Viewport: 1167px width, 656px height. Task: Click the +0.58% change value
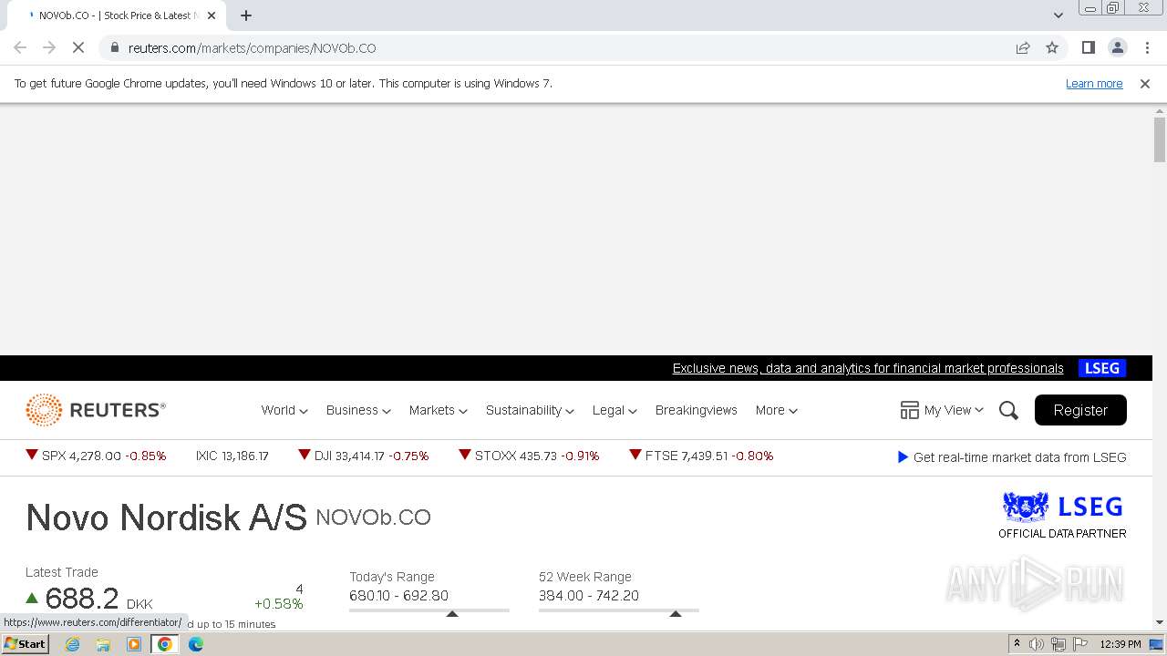tap(278, 604)
